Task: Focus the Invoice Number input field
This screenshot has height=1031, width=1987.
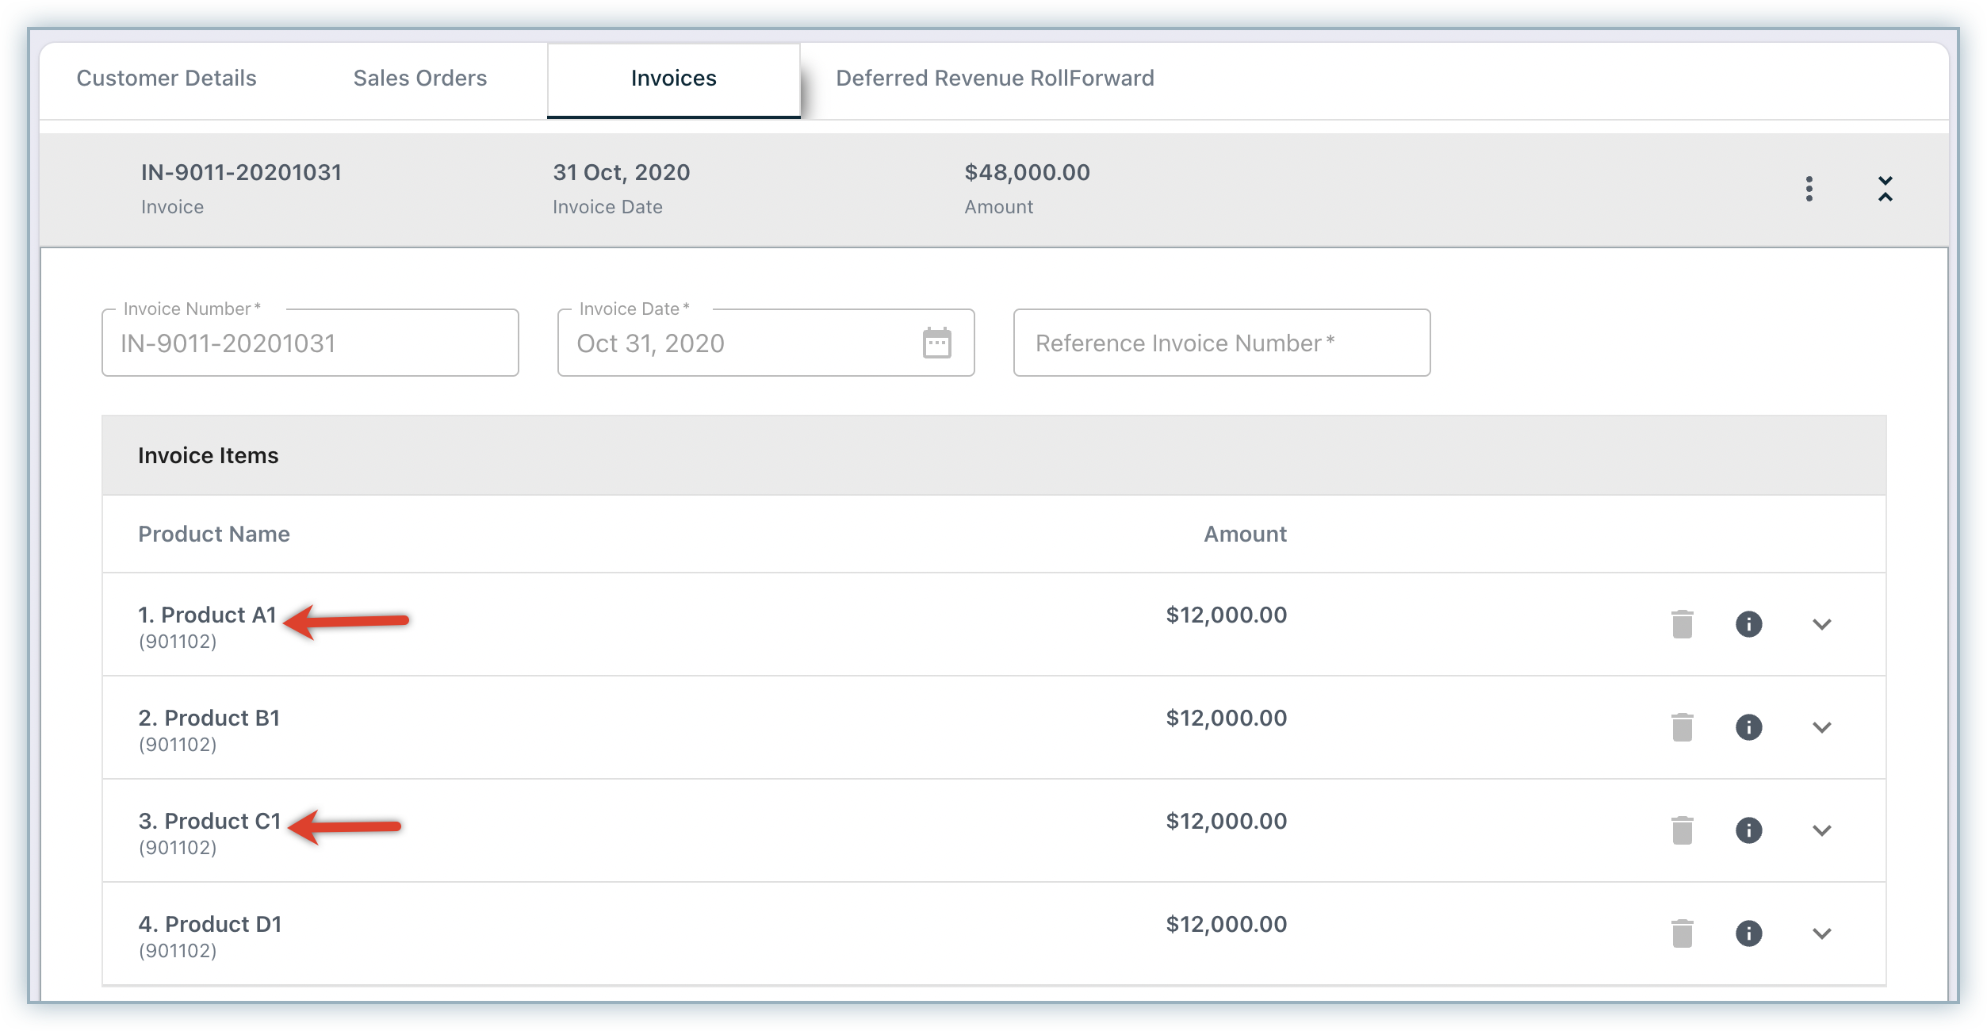Action: click(310, 343)
